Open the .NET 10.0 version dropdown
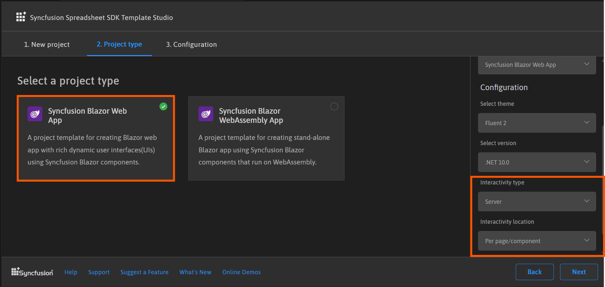 pyautogui.click(x=537, y=162)
